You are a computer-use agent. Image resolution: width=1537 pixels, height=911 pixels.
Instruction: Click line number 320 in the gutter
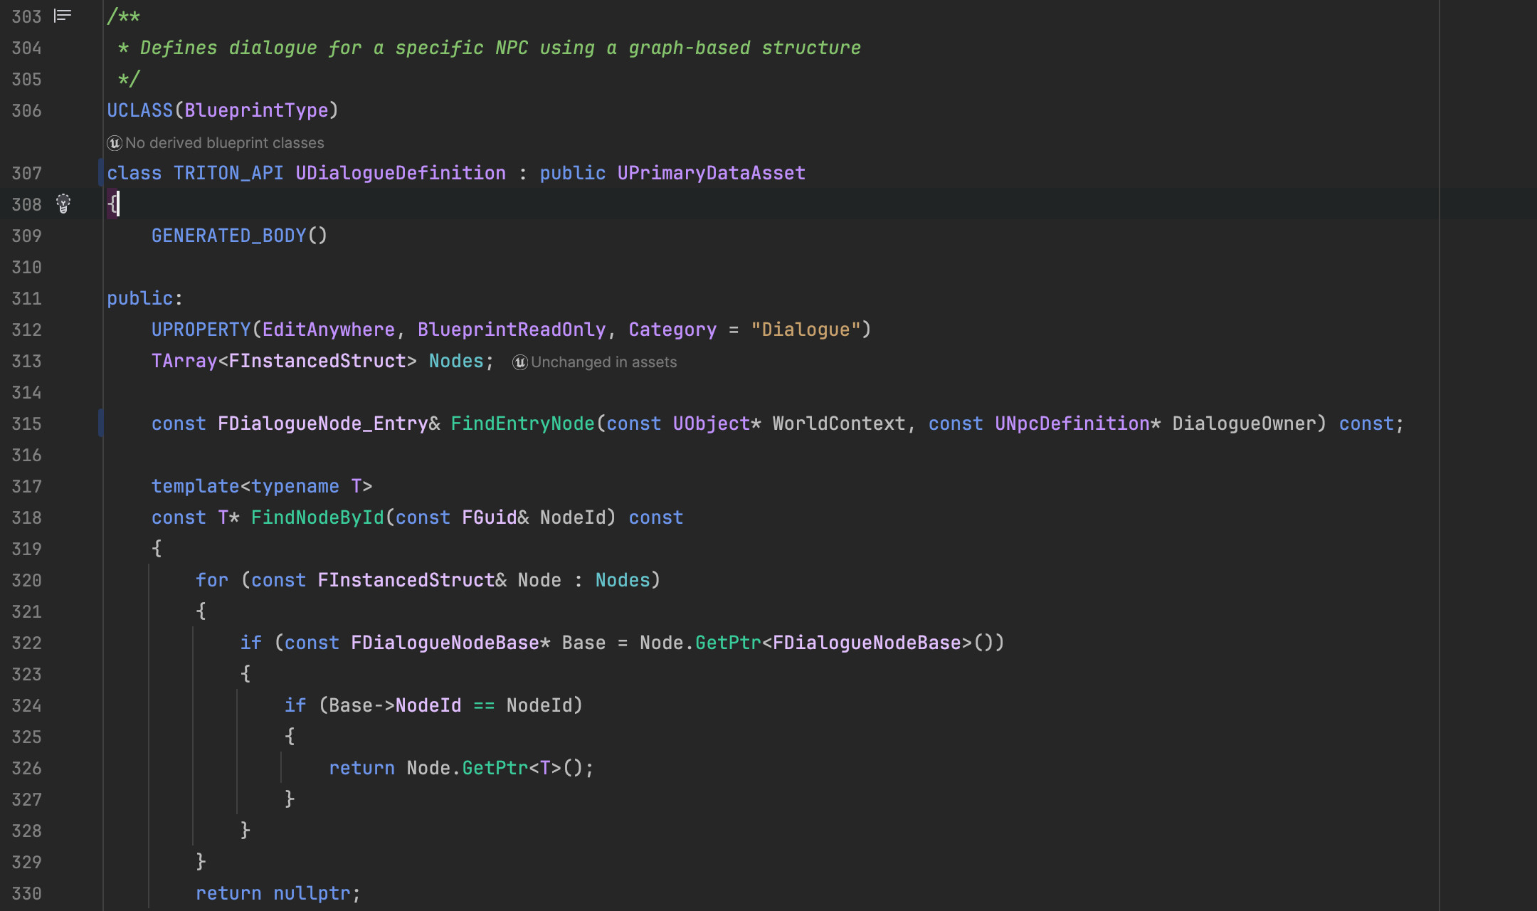coord(26,580)
